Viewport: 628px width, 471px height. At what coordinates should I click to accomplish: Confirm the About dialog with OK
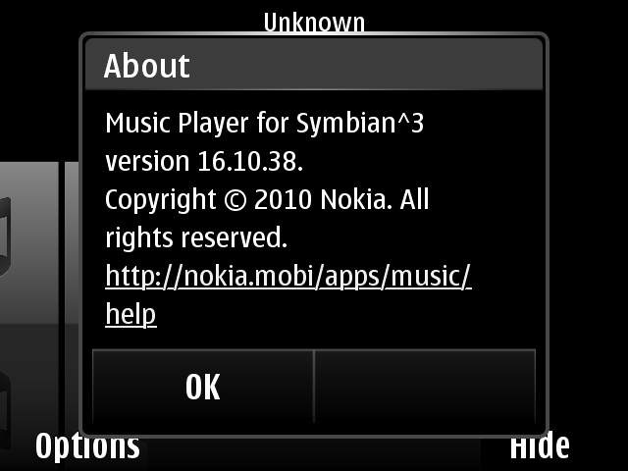[203, 387]
